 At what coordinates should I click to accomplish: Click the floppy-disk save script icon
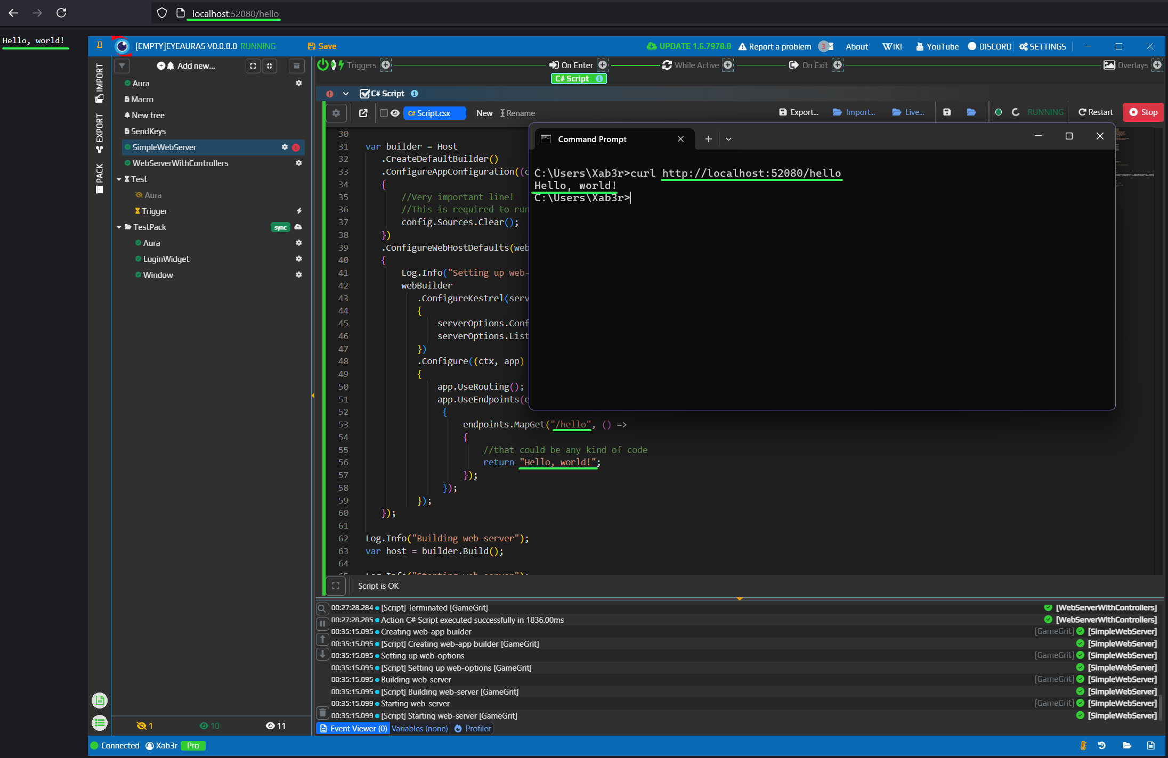947,112
